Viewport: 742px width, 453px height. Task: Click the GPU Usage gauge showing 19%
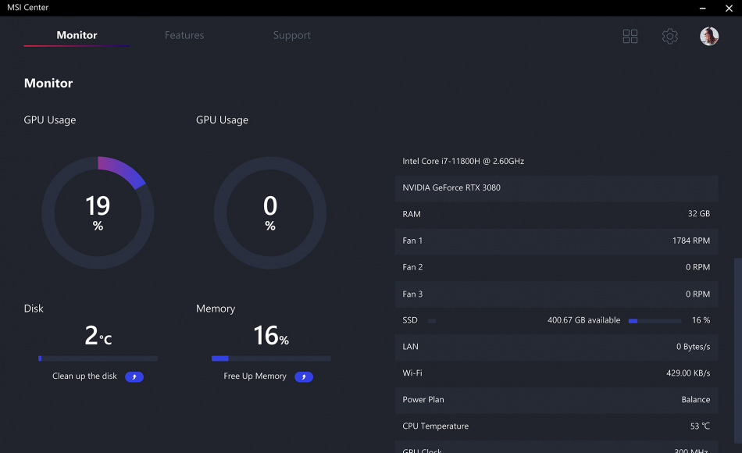point(98,212)
